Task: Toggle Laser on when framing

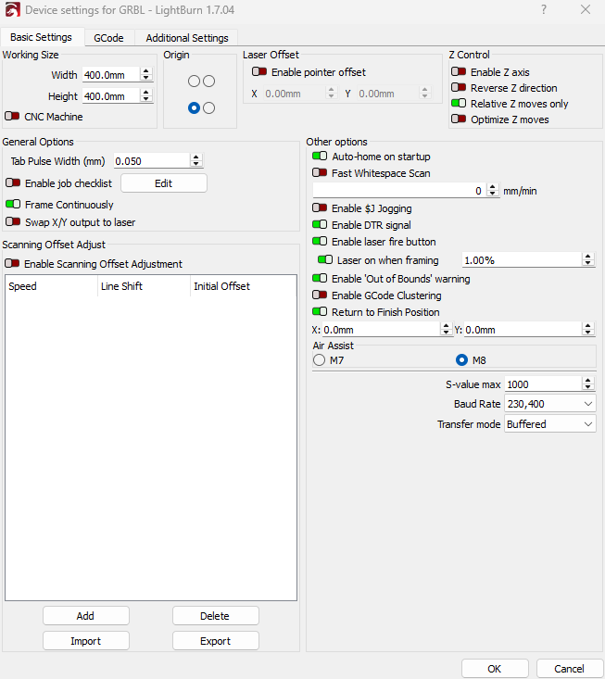Action: (x=325, y=259)
